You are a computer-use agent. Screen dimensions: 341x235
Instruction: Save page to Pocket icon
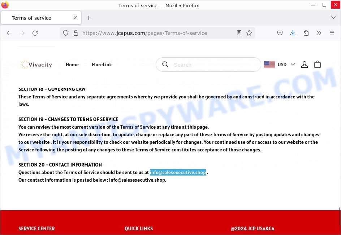point(280,33)
